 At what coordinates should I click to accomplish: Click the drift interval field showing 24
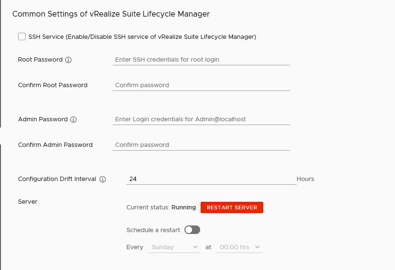(211, 179)
